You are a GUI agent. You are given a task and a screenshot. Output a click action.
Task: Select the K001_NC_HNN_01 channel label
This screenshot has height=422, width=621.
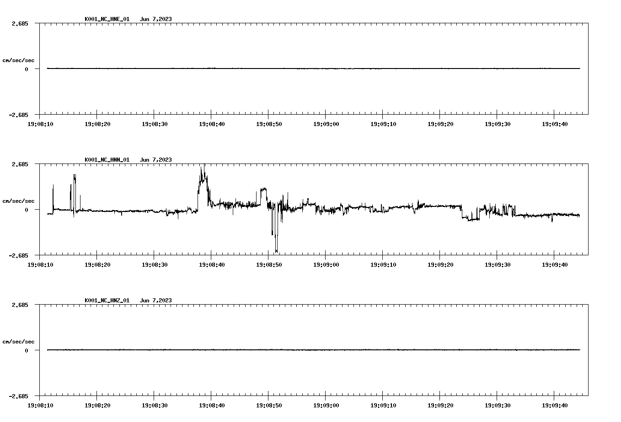(106, 160)
